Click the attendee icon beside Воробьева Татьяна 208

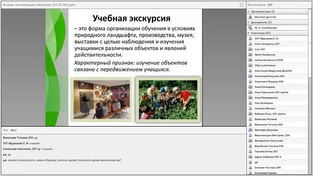250,146
